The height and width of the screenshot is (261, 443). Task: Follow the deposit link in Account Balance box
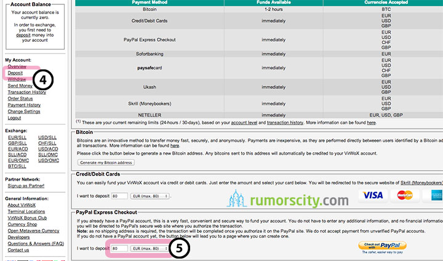[23, 35]
